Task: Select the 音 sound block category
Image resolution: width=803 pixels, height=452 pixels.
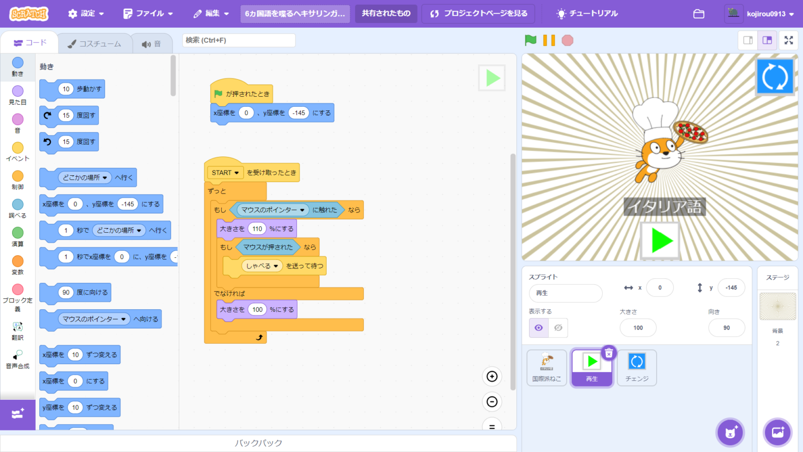Action: [18, 123]
